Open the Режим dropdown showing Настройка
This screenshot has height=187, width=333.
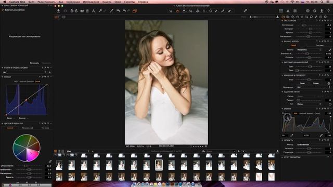click(x=309, y=50)
